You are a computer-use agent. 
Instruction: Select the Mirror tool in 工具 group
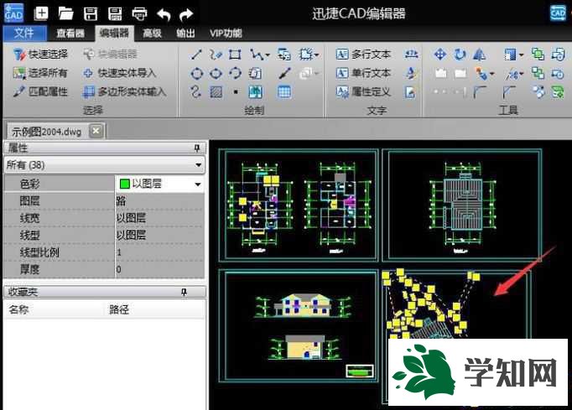(x=480, y=54)
